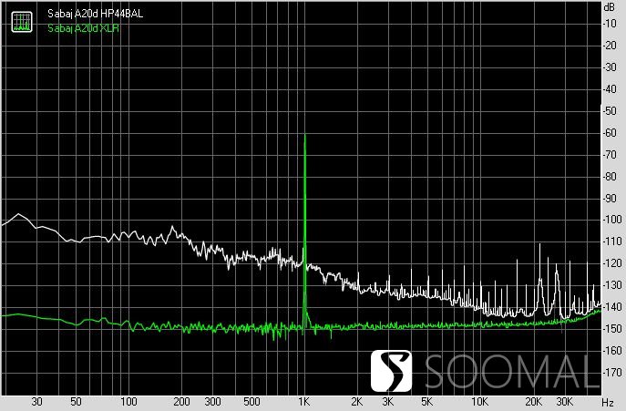Screen dimensions: 626x411
Task: Click the 10K frequency axis label
Action: [x=480, y=401]
